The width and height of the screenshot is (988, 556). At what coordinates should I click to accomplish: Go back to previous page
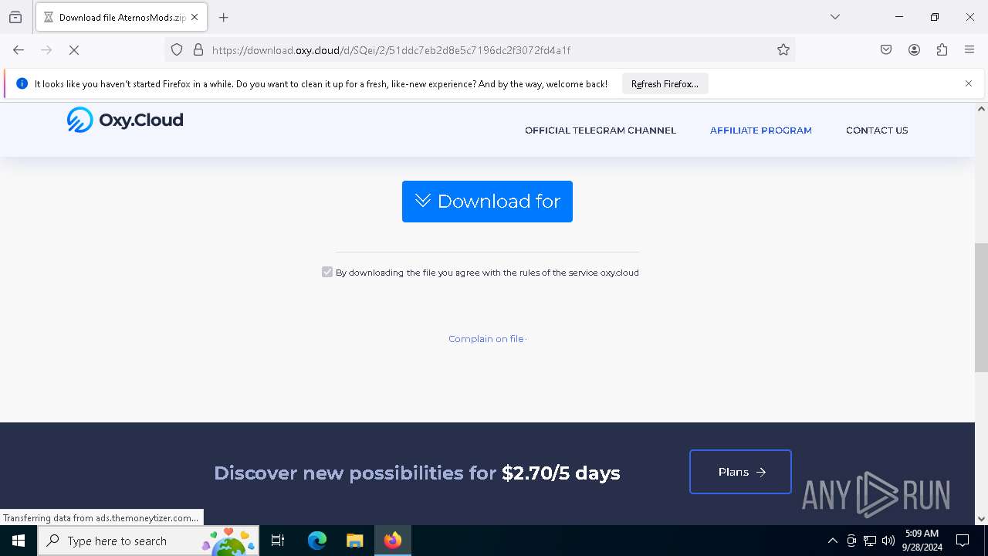pos(19,50)
